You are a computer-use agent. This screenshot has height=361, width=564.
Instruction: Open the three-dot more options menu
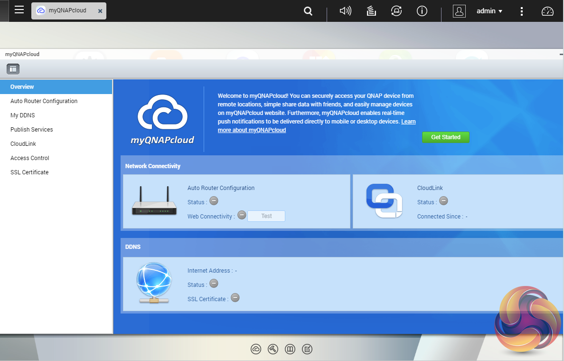click(x=522, y=11)
